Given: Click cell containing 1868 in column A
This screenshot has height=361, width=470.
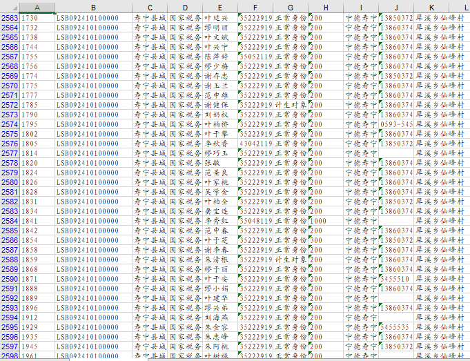Looking at the screenshot, I should [37, 269].
